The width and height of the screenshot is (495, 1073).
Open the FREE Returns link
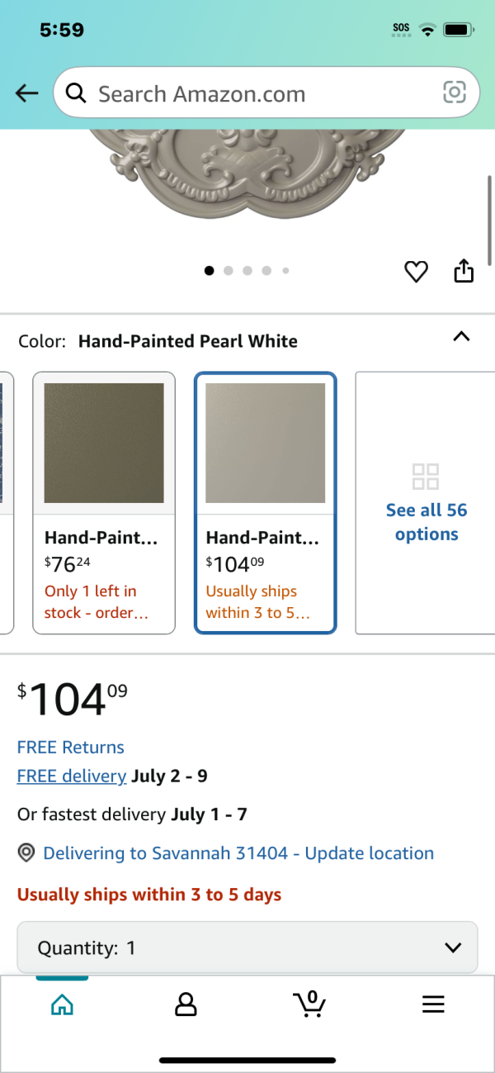click(x=71, y=748)
